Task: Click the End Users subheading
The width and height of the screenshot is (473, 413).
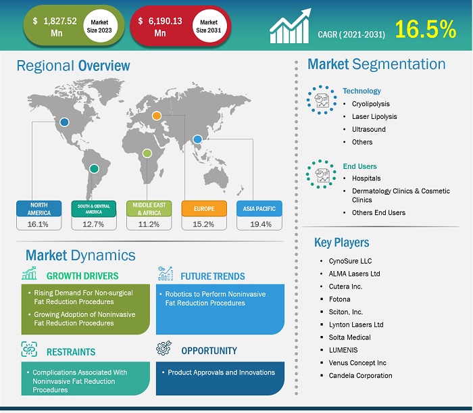Action: (x=359, y=166)
